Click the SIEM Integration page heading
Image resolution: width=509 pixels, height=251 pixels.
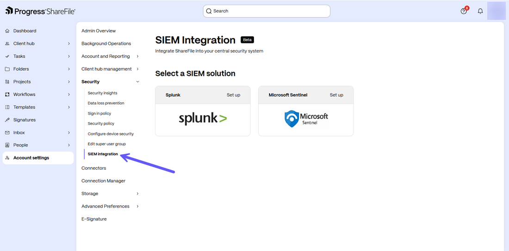pyautogui.click(x=195, y=40)
